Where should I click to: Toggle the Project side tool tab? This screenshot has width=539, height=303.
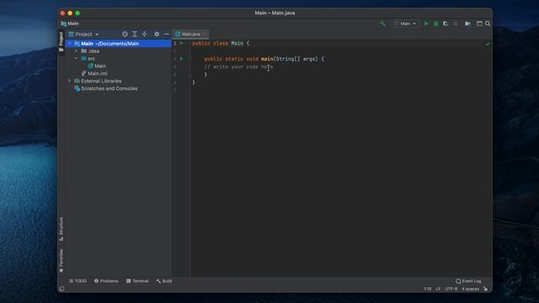coord(61,42)
